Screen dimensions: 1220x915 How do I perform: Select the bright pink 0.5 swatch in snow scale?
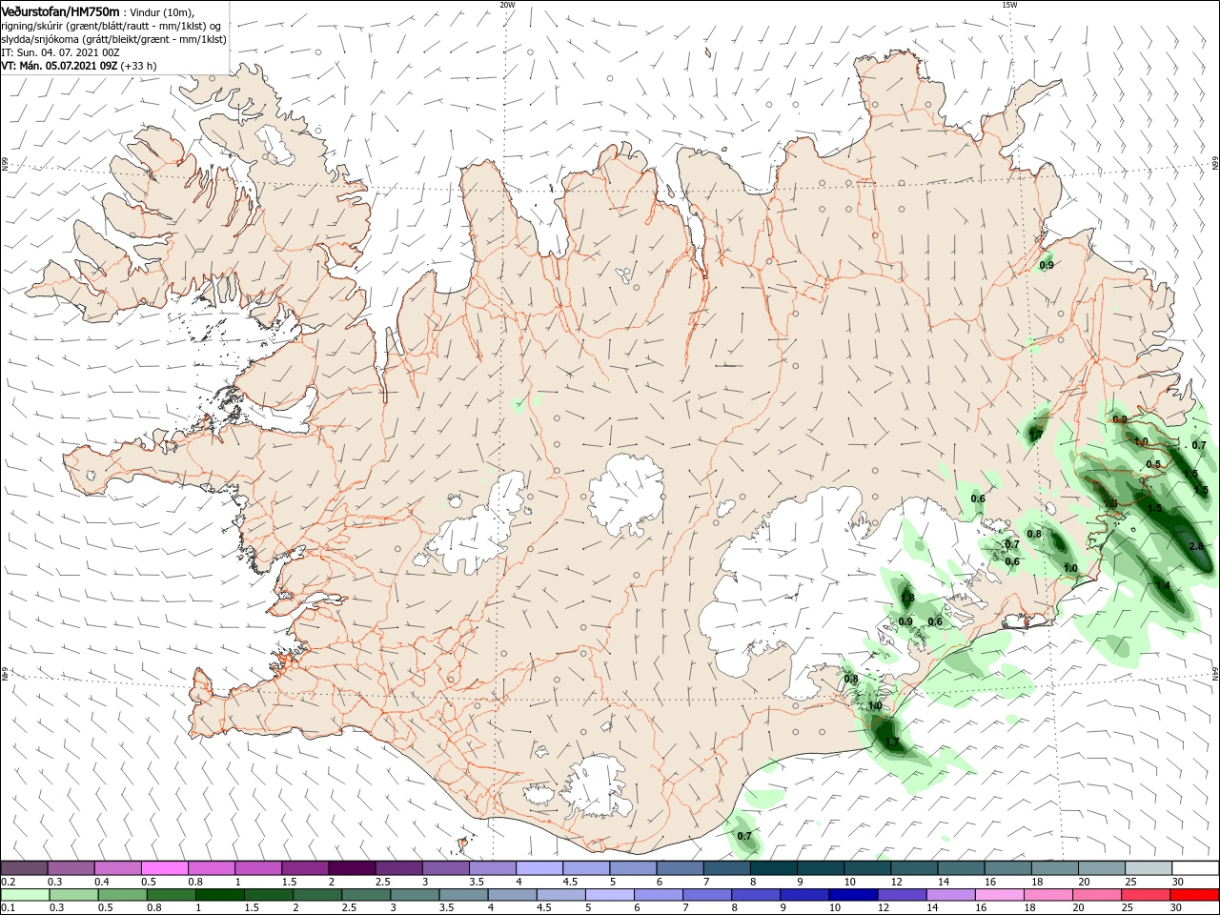[164, 868]
